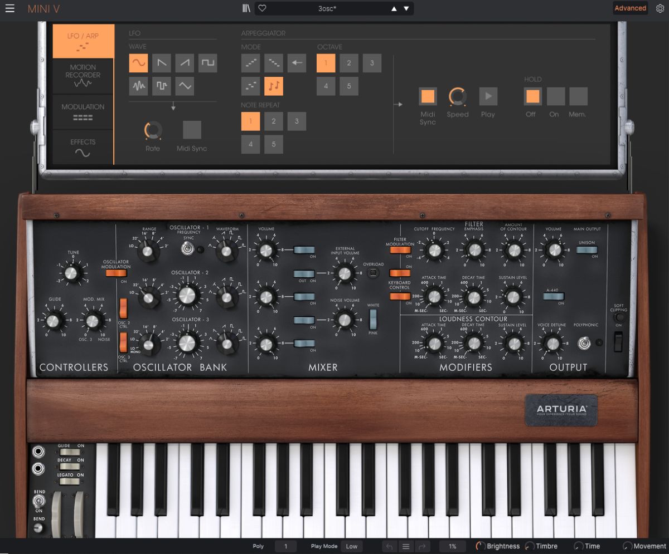
Task: Choose the left-arrow arpeggiator mode
Action: [297, 63]
